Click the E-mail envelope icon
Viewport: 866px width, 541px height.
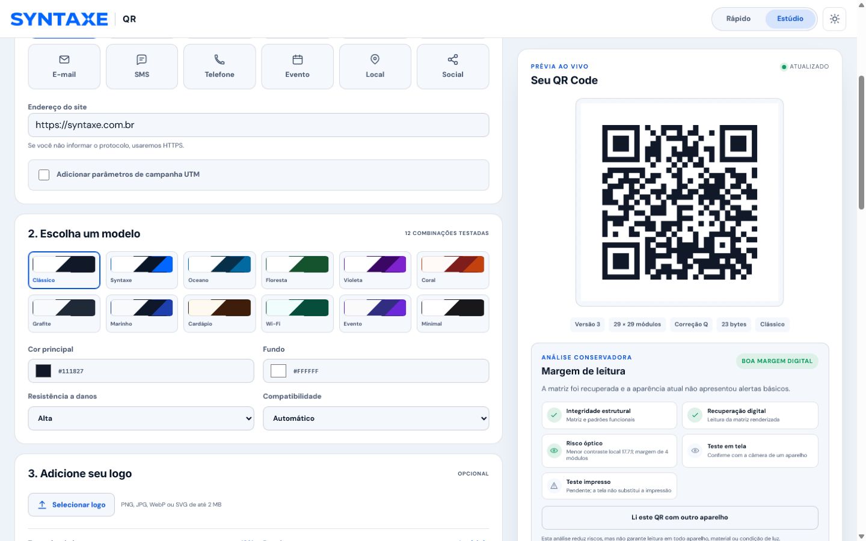(x=64, y=60)
